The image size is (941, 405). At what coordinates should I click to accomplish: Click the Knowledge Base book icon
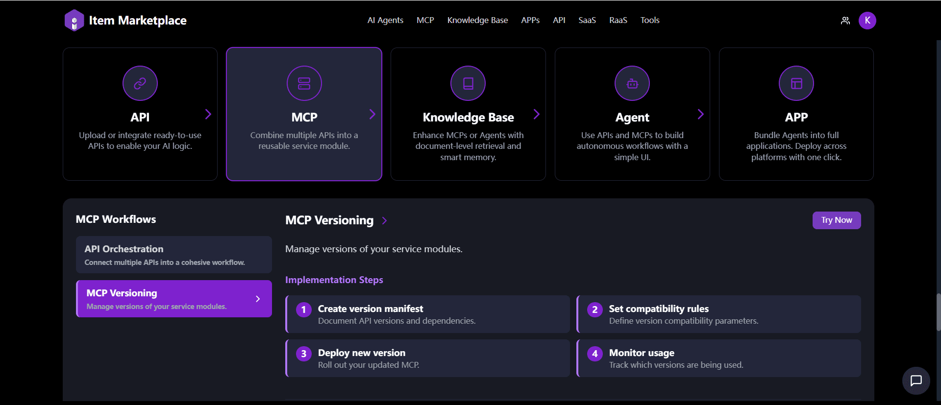click(468, 83)
